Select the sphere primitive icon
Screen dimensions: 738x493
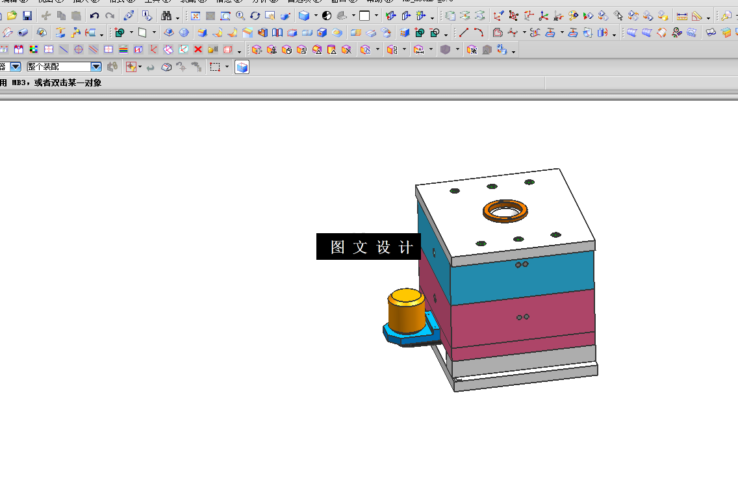[x=184, y=32]
